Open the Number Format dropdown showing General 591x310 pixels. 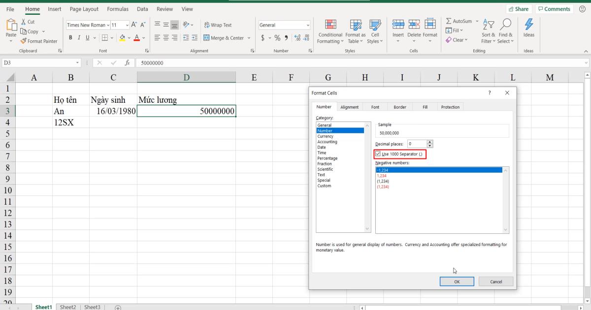[x=284, y=25]
